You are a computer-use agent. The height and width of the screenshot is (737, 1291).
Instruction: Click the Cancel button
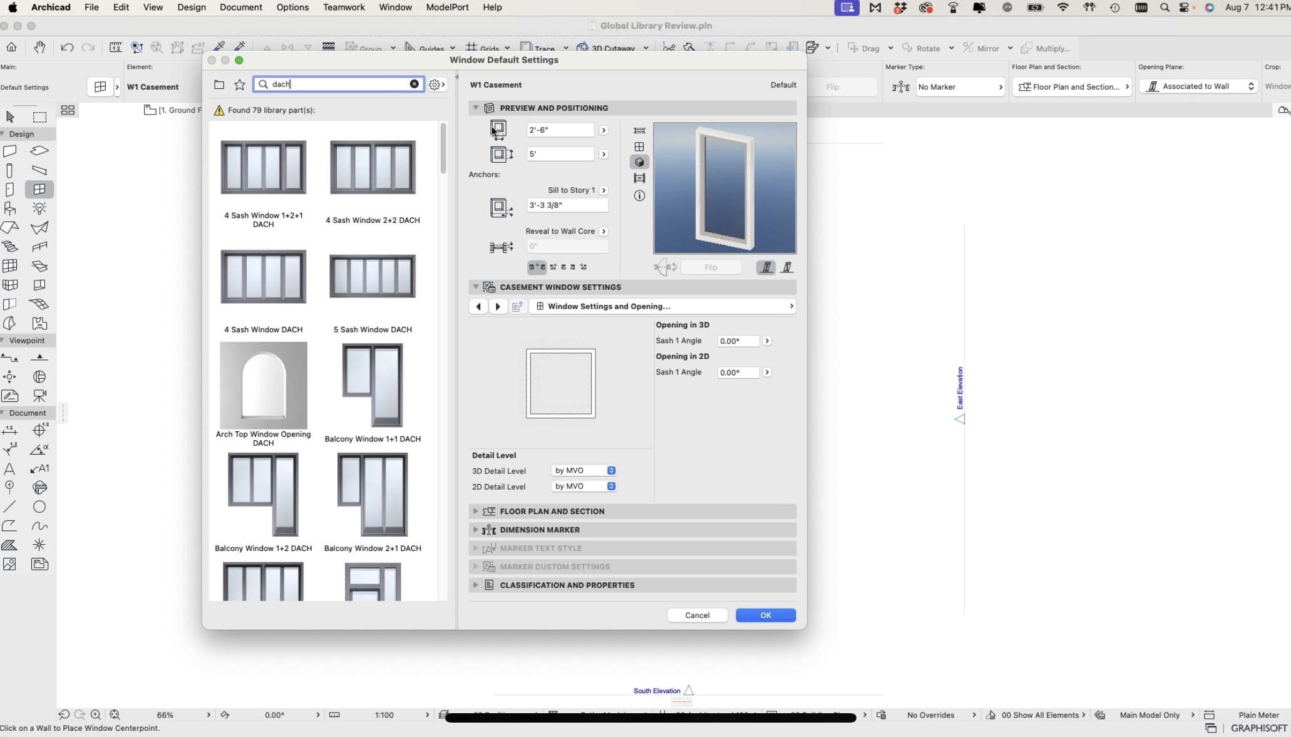click(x=697, y=616)
